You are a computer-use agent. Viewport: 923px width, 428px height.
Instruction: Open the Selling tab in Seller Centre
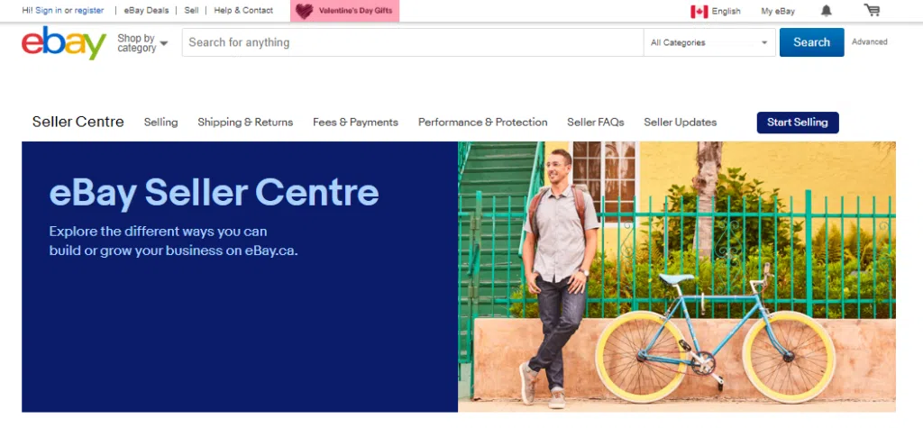(160, 123)
